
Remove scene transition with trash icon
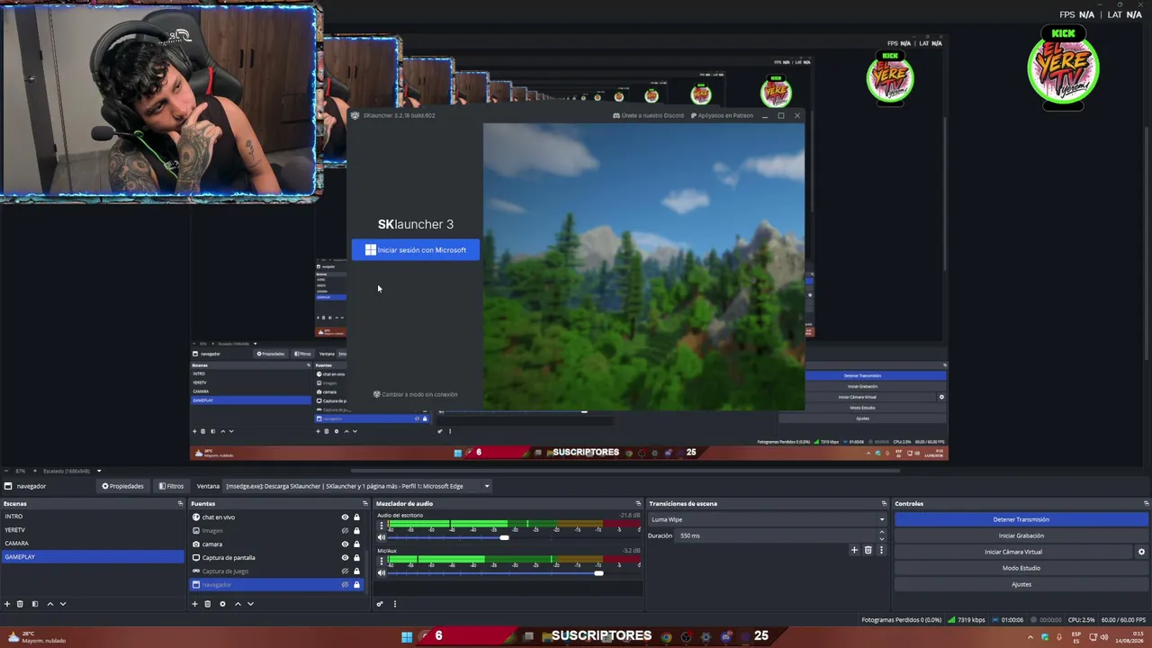point(868,550)
